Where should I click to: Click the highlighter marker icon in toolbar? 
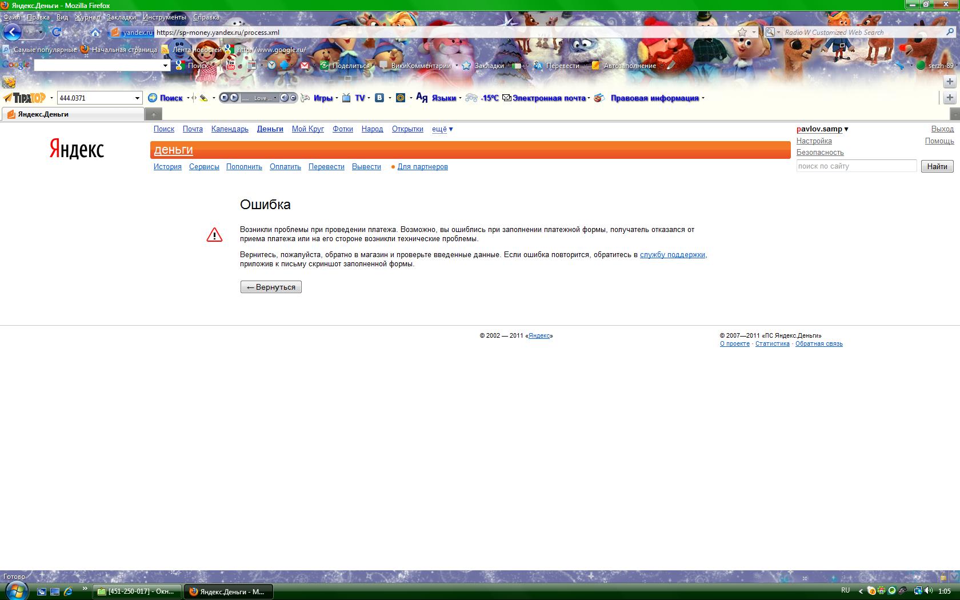pyautogui.click(x=203, y=98)
